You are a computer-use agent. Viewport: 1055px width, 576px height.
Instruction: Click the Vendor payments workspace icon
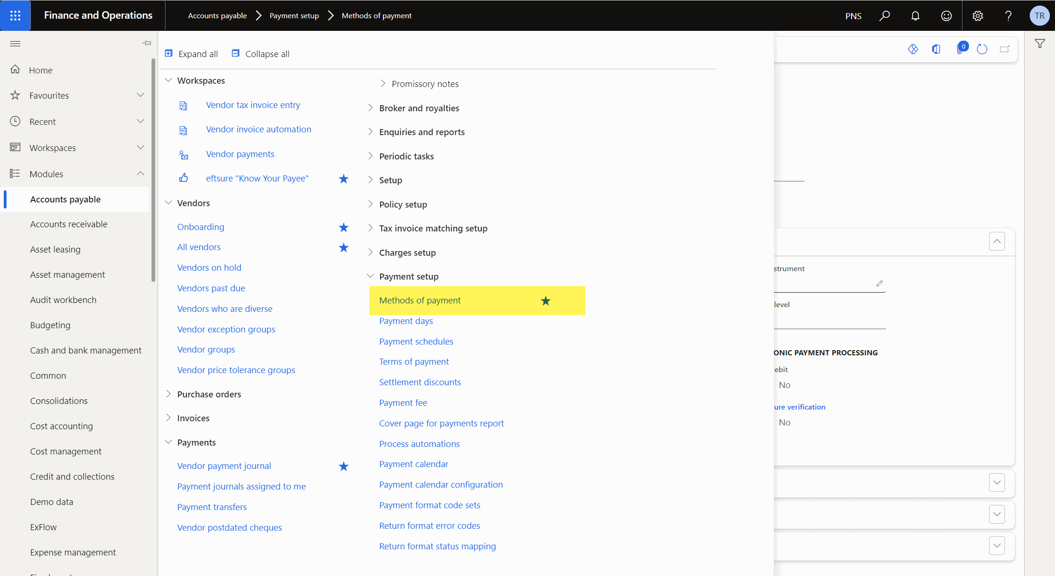pos(183,155)
